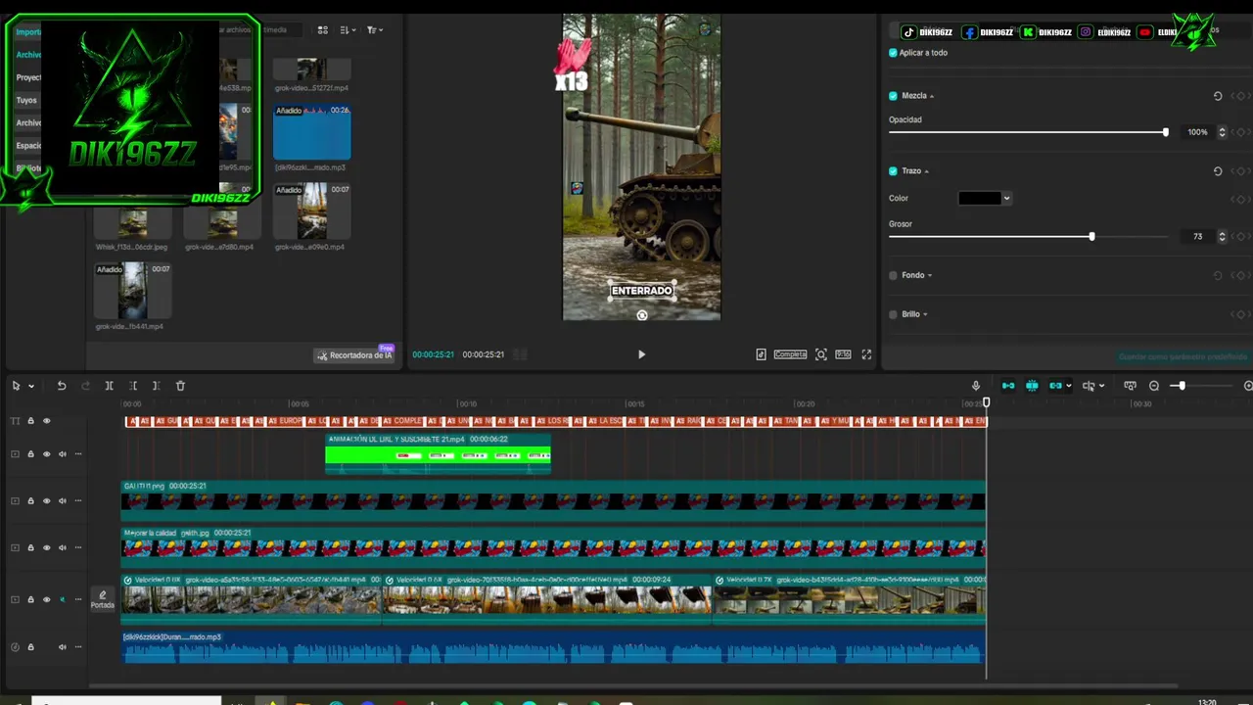Toggle the Mezcla checkbox
The height and width of the screenshot is (705, 1253).
click(x=893, y=96)
